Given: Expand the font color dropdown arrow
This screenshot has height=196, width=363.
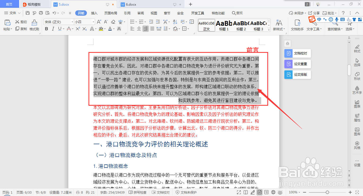Looking at the screenshot, I should tap(114, 29).
